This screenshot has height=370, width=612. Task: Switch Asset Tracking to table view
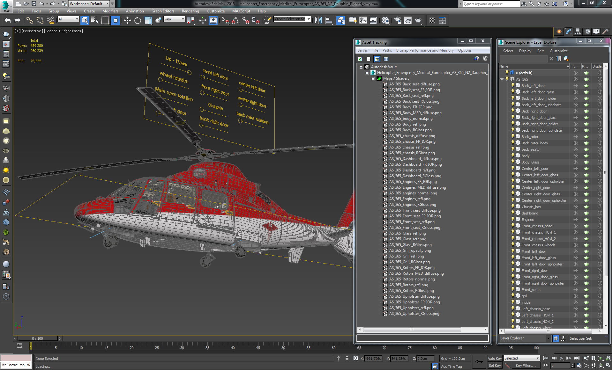coord(386,59)
